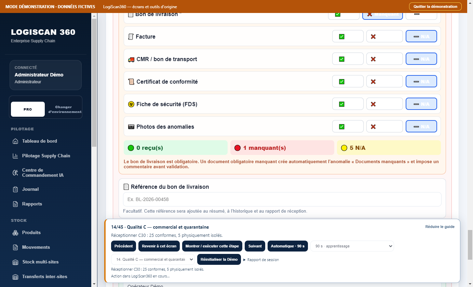Mark Facture as received with green check
Screen dimensions: 473x287
point(348,37)
